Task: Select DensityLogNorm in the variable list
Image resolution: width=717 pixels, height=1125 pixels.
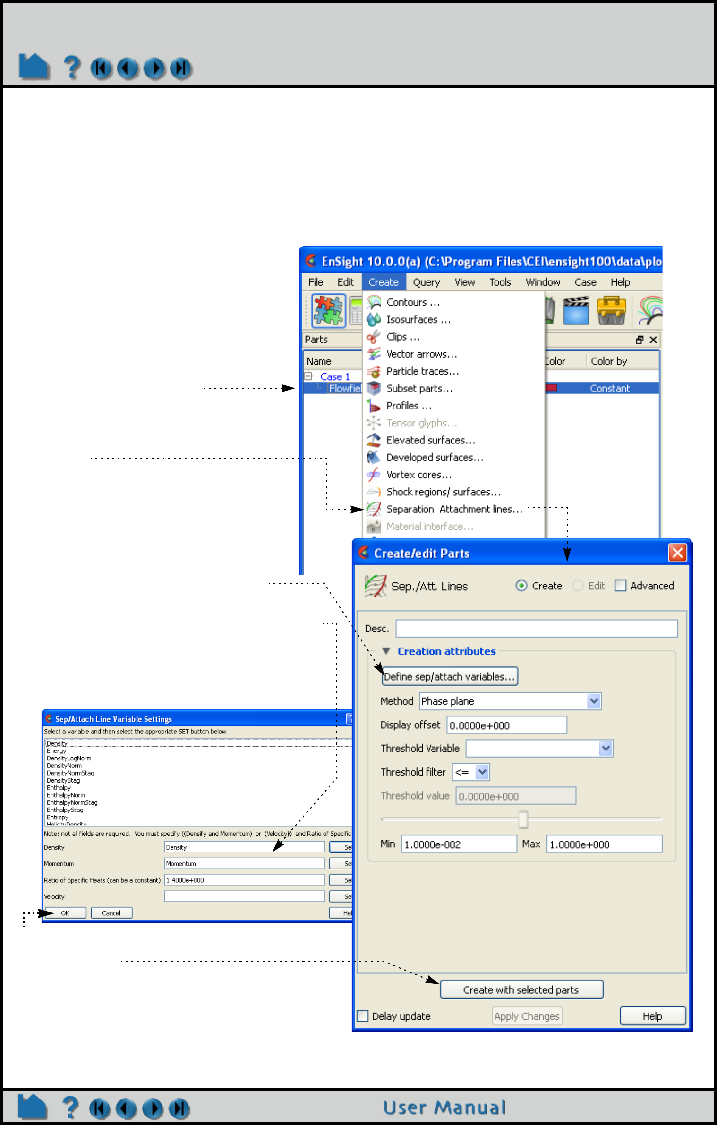Action: point(69,759)
